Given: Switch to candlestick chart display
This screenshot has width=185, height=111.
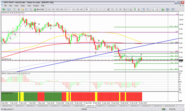Looking at the screenshot, I should coord(135,9).
